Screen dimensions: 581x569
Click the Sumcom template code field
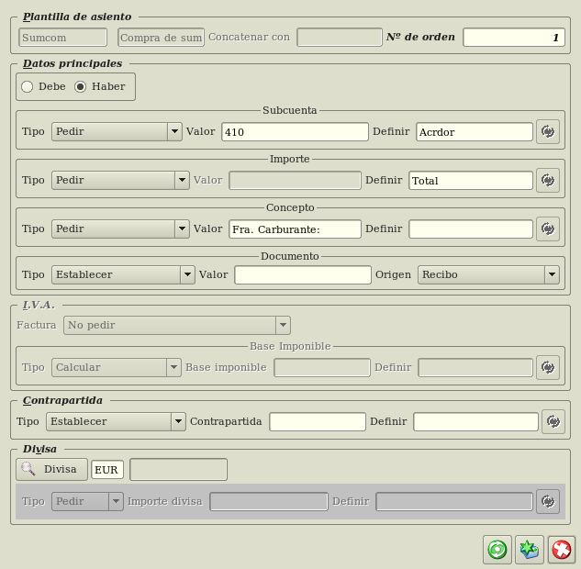[x=63, y=38]
